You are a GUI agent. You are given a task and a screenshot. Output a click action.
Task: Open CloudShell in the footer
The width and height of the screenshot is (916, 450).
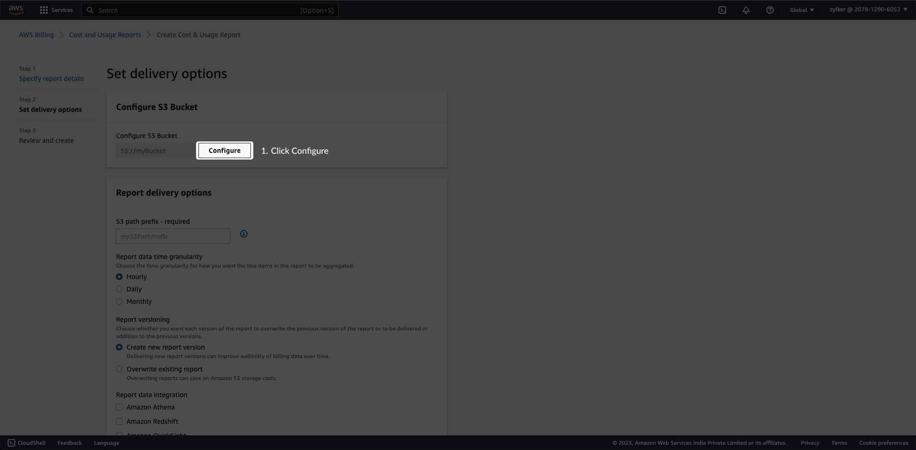click(x=27, y=443)
